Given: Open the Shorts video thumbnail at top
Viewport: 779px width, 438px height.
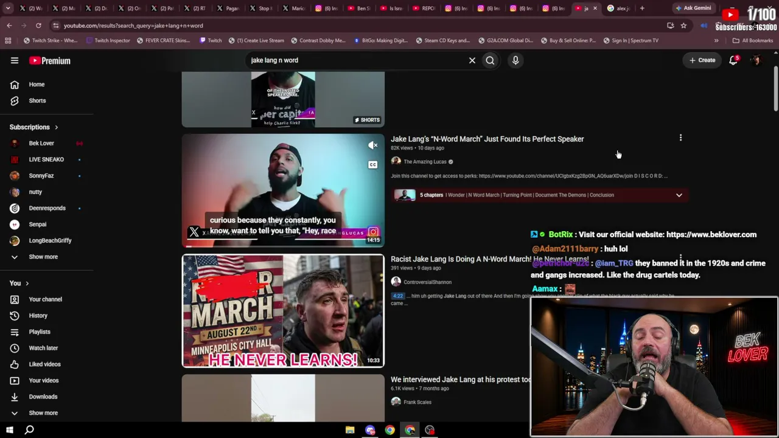Looking at the screenshot, I should click(x=283, y=99).
